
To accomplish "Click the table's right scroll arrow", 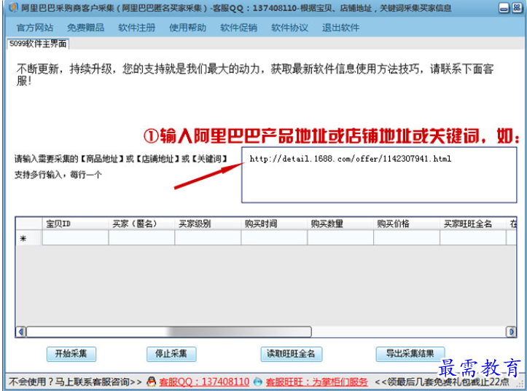I will point(511,332).
